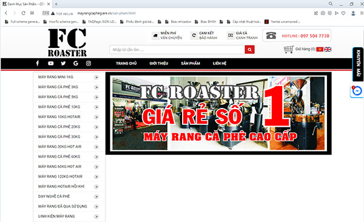This screenshot has height=222, width=364.
Task: Open the Dạy Nghề Cà Phê category link
Action: tap(54, 197)
